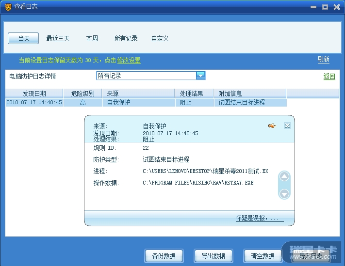
Task: Maximize the 查看日志 window
Action: point(325,7)
